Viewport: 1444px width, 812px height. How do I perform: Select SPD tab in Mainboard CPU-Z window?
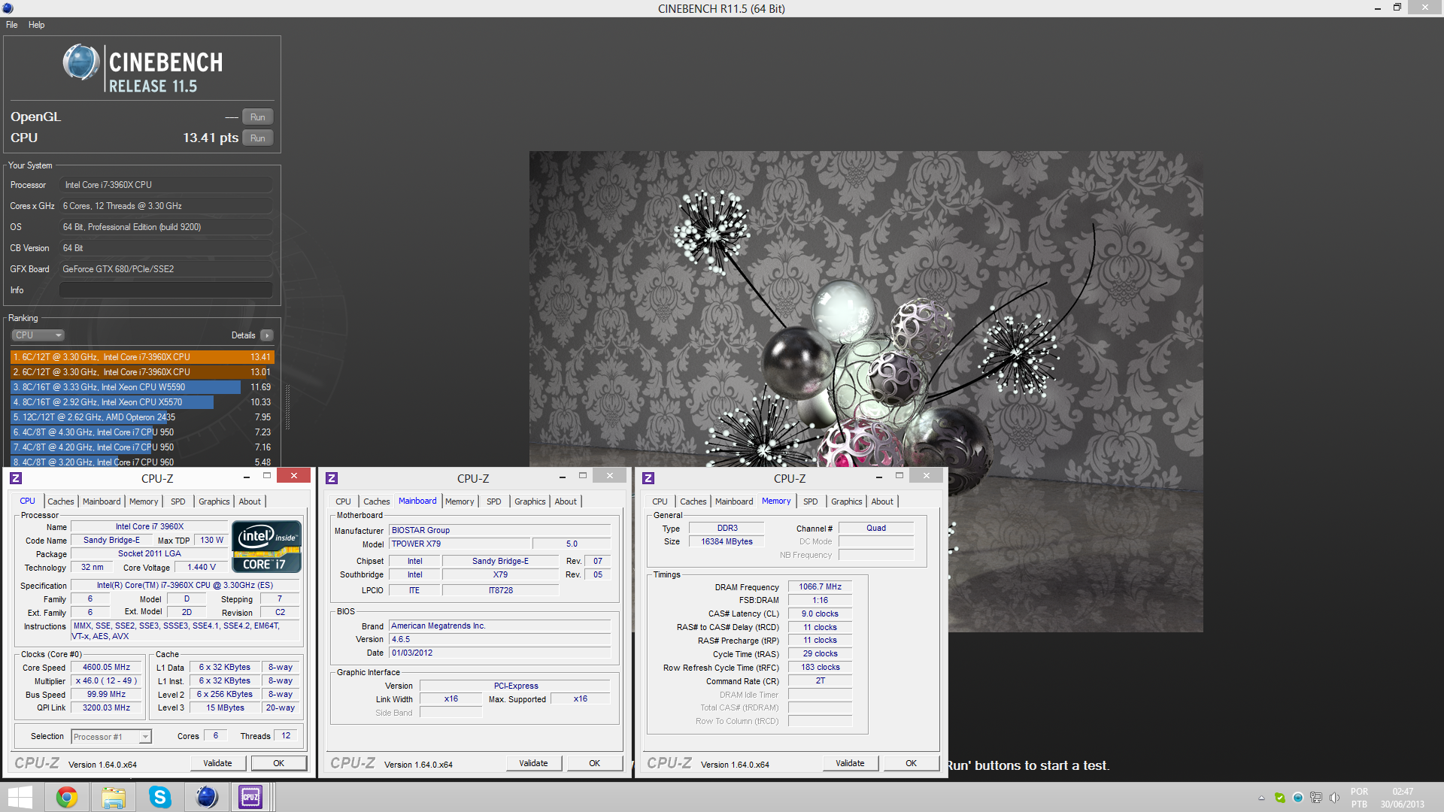494,501
